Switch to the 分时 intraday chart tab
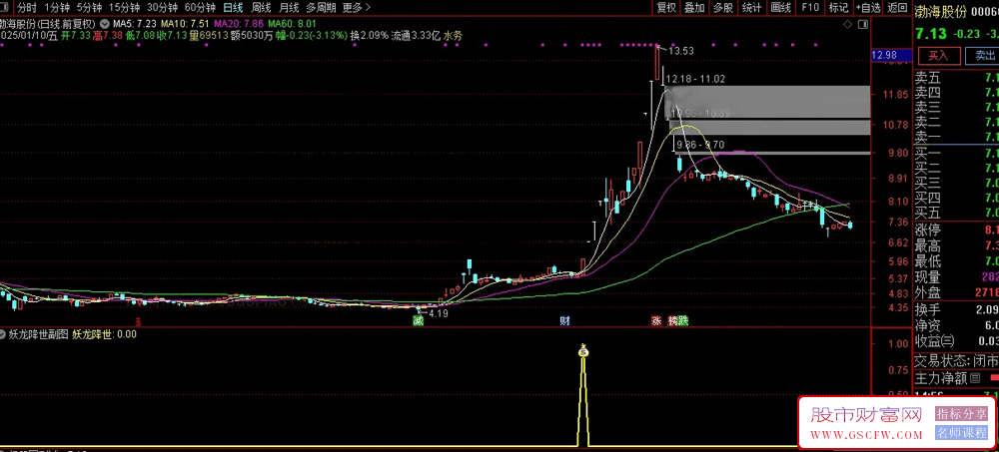The height and width of the screenshot is (452, 999). click(x=27, y=8)
